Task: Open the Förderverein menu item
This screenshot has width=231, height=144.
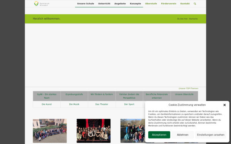Action: tap(169, 3)
